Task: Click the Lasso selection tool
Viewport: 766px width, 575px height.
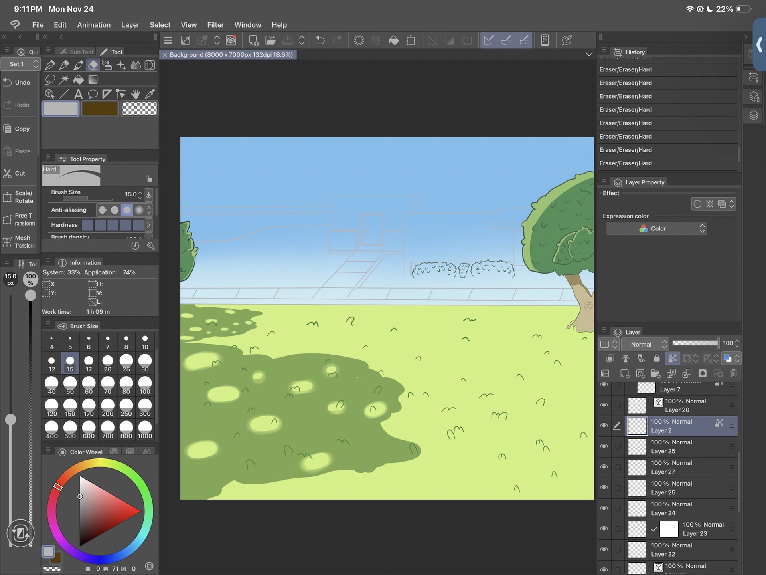Action: [50, 80]
